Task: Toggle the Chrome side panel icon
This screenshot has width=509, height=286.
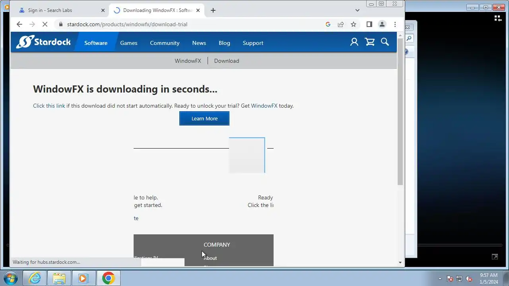Action: (369, 24)
